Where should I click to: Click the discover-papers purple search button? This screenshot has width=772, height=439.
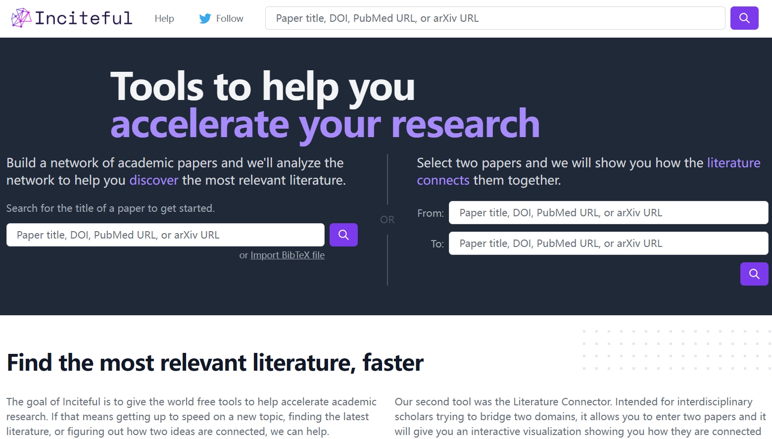click(x=343, y=235)
